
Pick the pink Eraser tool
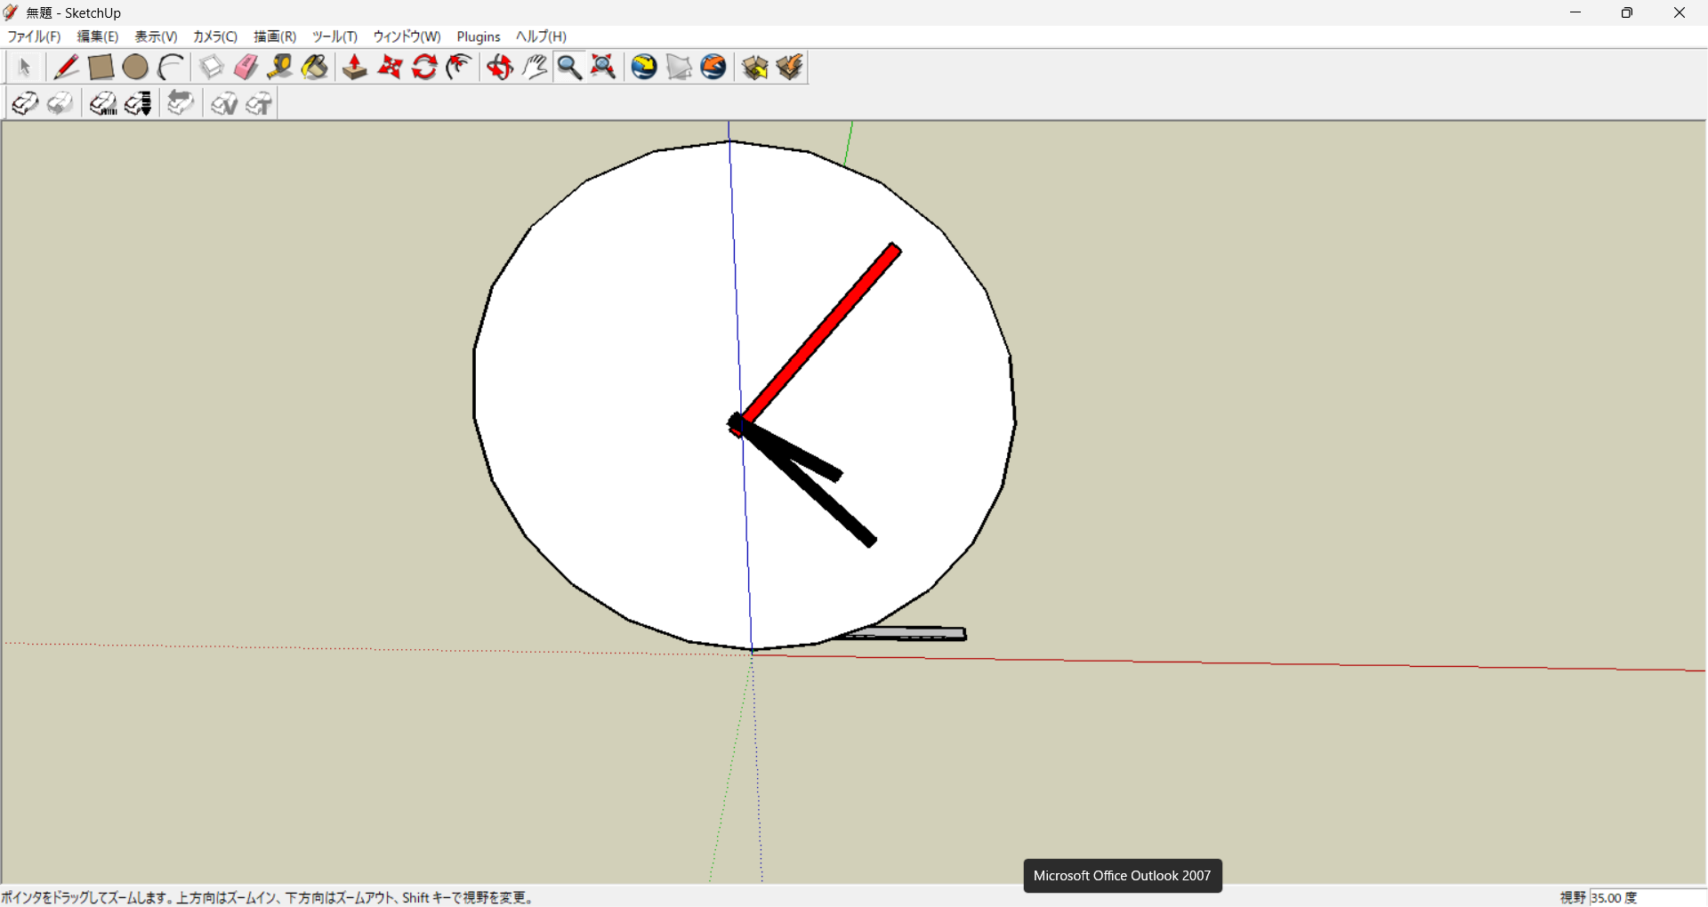246,68
